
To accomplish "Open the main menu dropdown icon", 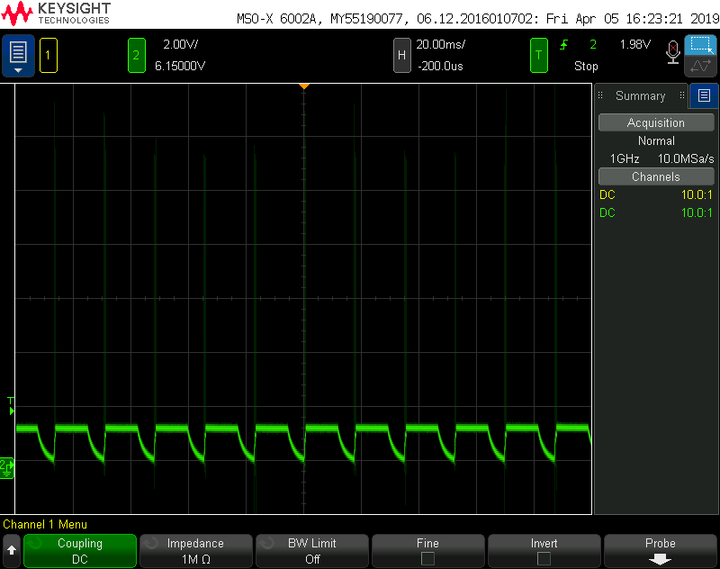I will point(18,56).
